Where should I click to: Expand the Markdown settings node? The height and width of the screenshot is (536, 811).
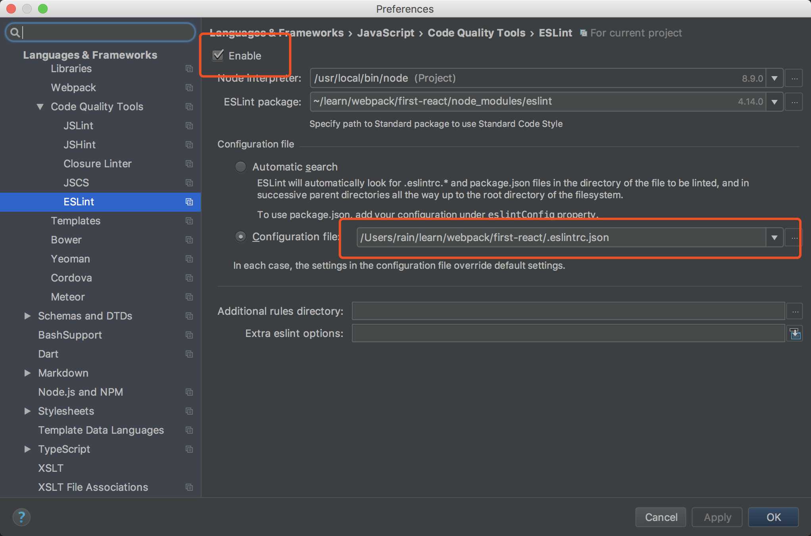(x=27, y=373)
